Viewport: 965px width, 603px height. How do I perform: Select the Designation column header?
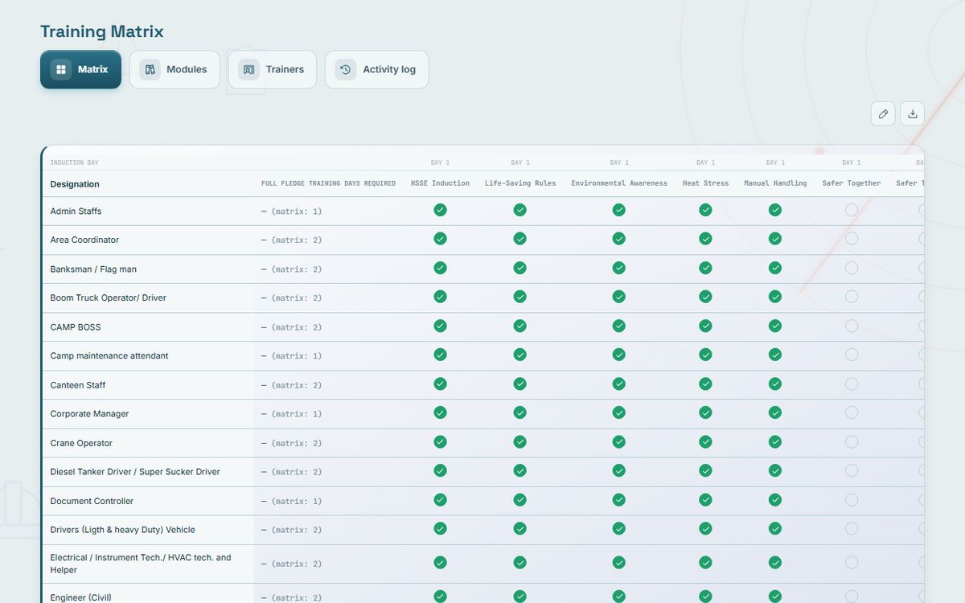pyautogui.click(x=75, y=184)
